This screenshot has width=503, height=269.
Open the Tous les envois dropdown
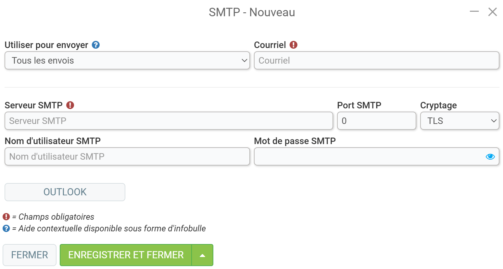point(127,60)
